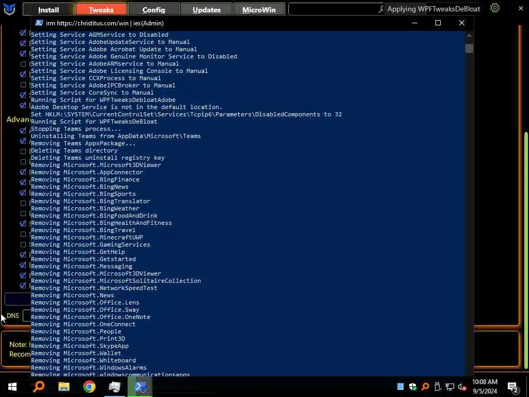Click the 'Applying WPFTweaksDeBloat' status text

click(x=433, y=9)
